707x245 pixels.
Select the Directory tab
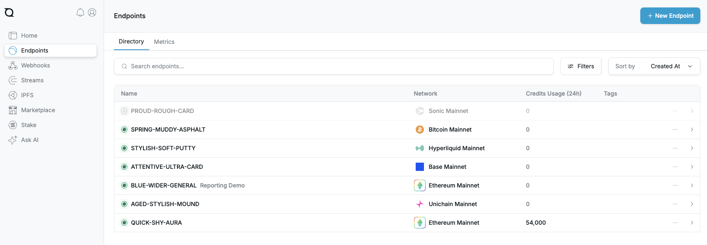pyautogui.click(x=131, y=41)
